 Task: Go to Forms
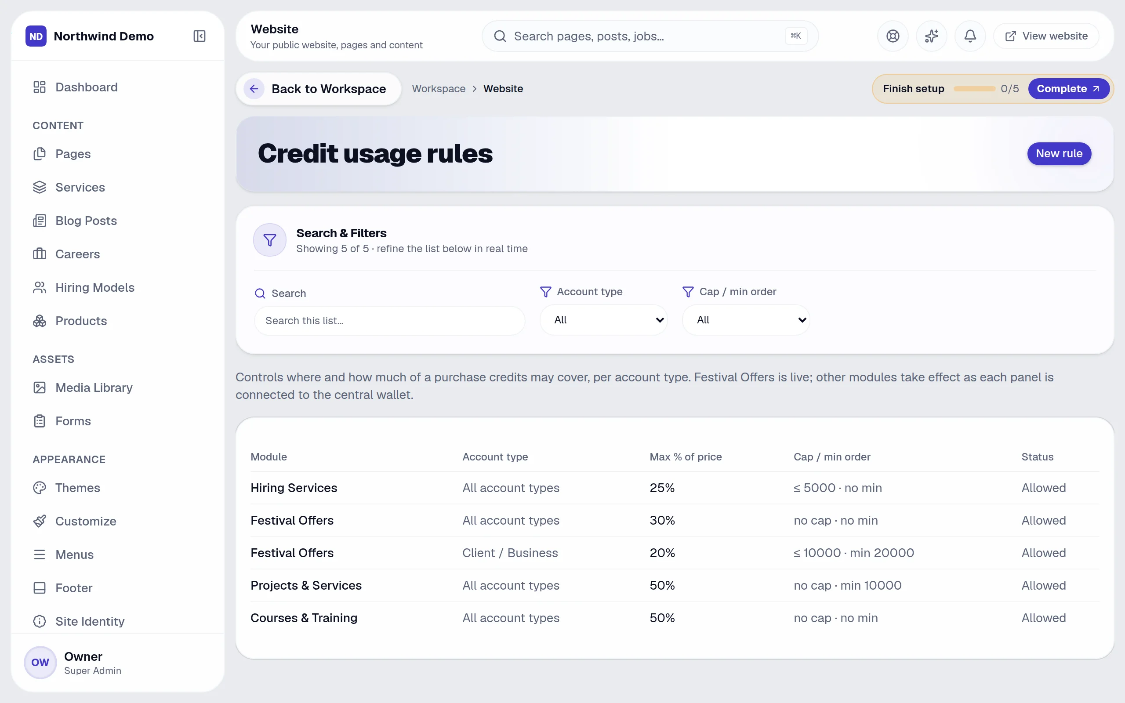(x=118, y=421)
